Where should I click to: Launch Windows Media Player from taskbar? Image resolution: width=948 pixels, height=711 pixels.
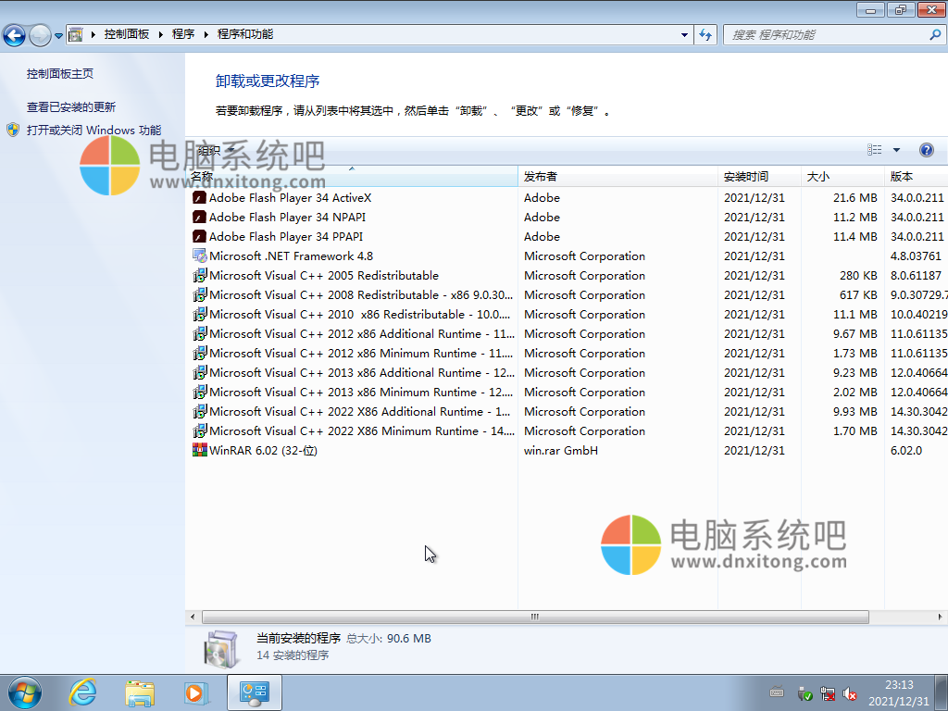coord(196,692)
